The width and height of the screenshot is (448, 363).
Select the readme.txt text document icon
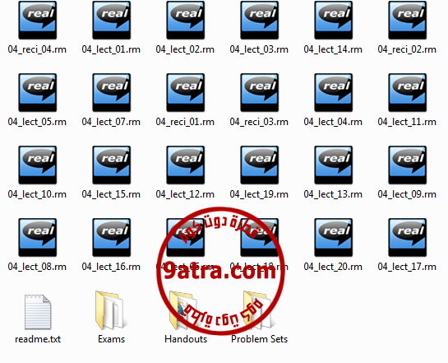pos(38,312)
